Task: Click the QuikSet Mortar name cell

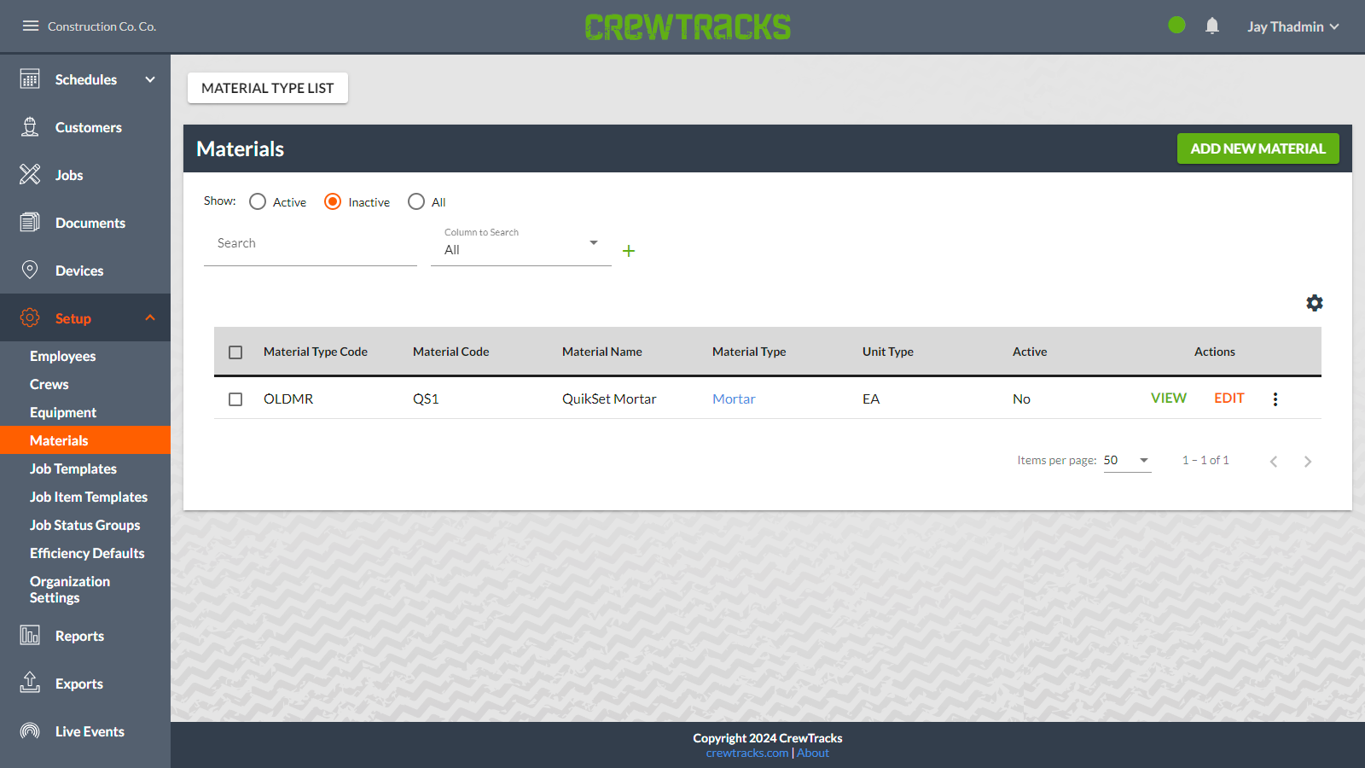Action: click(609, 399)
